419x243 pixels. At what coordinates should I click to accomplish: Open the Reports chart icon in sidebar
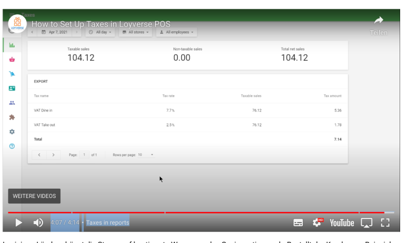click(12, 45)
